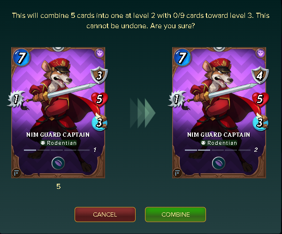Screen dimensions: 282x234
Task: Click the left card's melee attack blade icon
Action: pyautogui.click(x=16, y=99)
